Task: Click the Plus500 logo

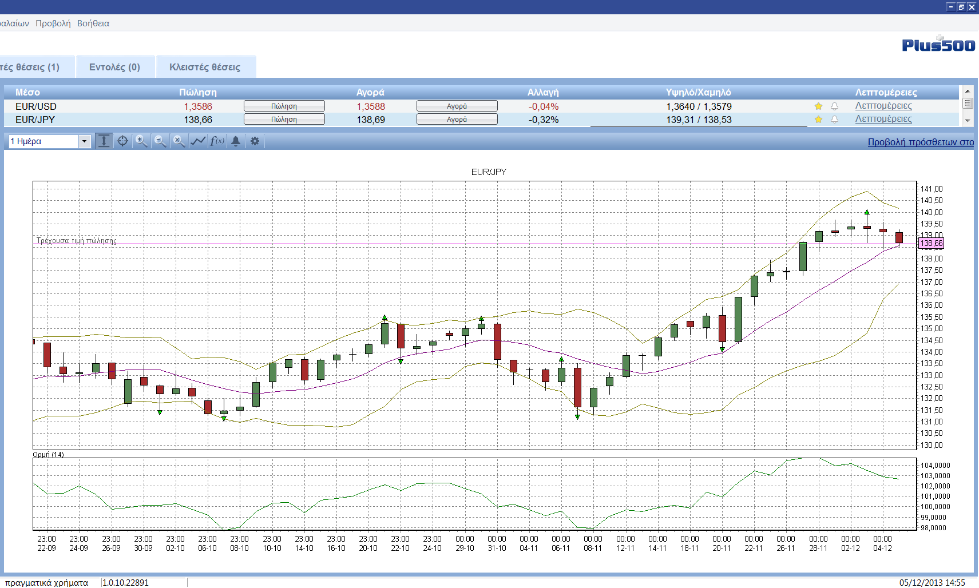Action: (x=938, y=44)
